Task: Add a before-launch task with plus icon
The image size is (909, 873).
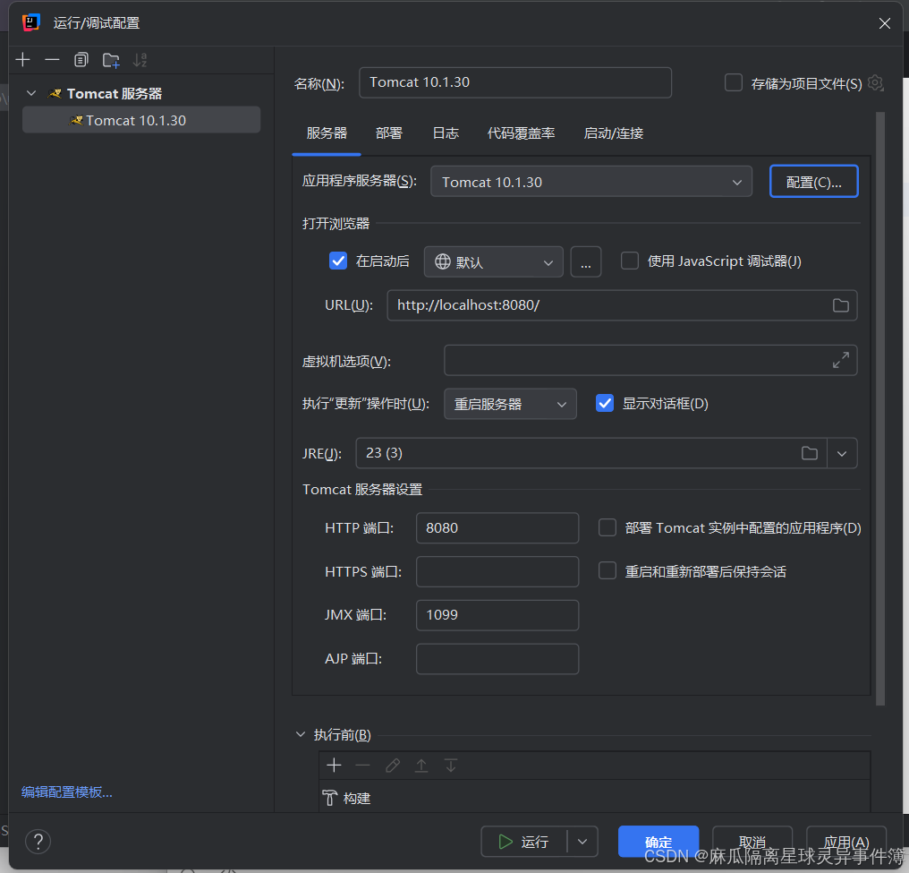Action: (334, 766)
